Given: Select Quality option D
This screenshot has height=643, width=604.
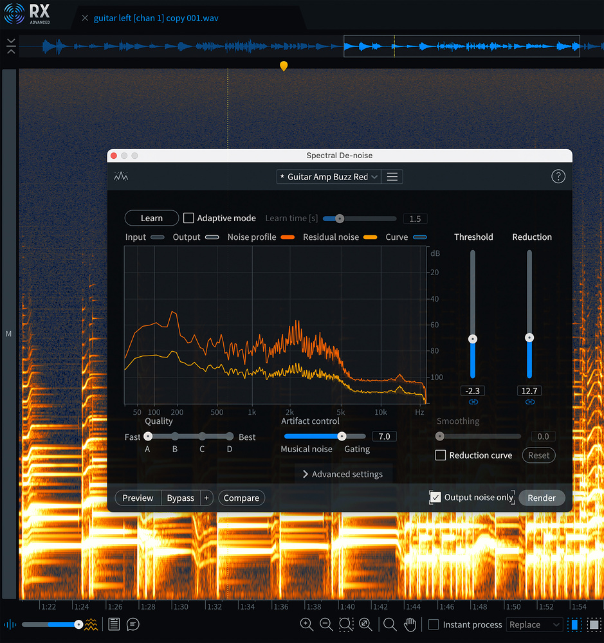Looking at the screenshot, I should tap(230, 437).
